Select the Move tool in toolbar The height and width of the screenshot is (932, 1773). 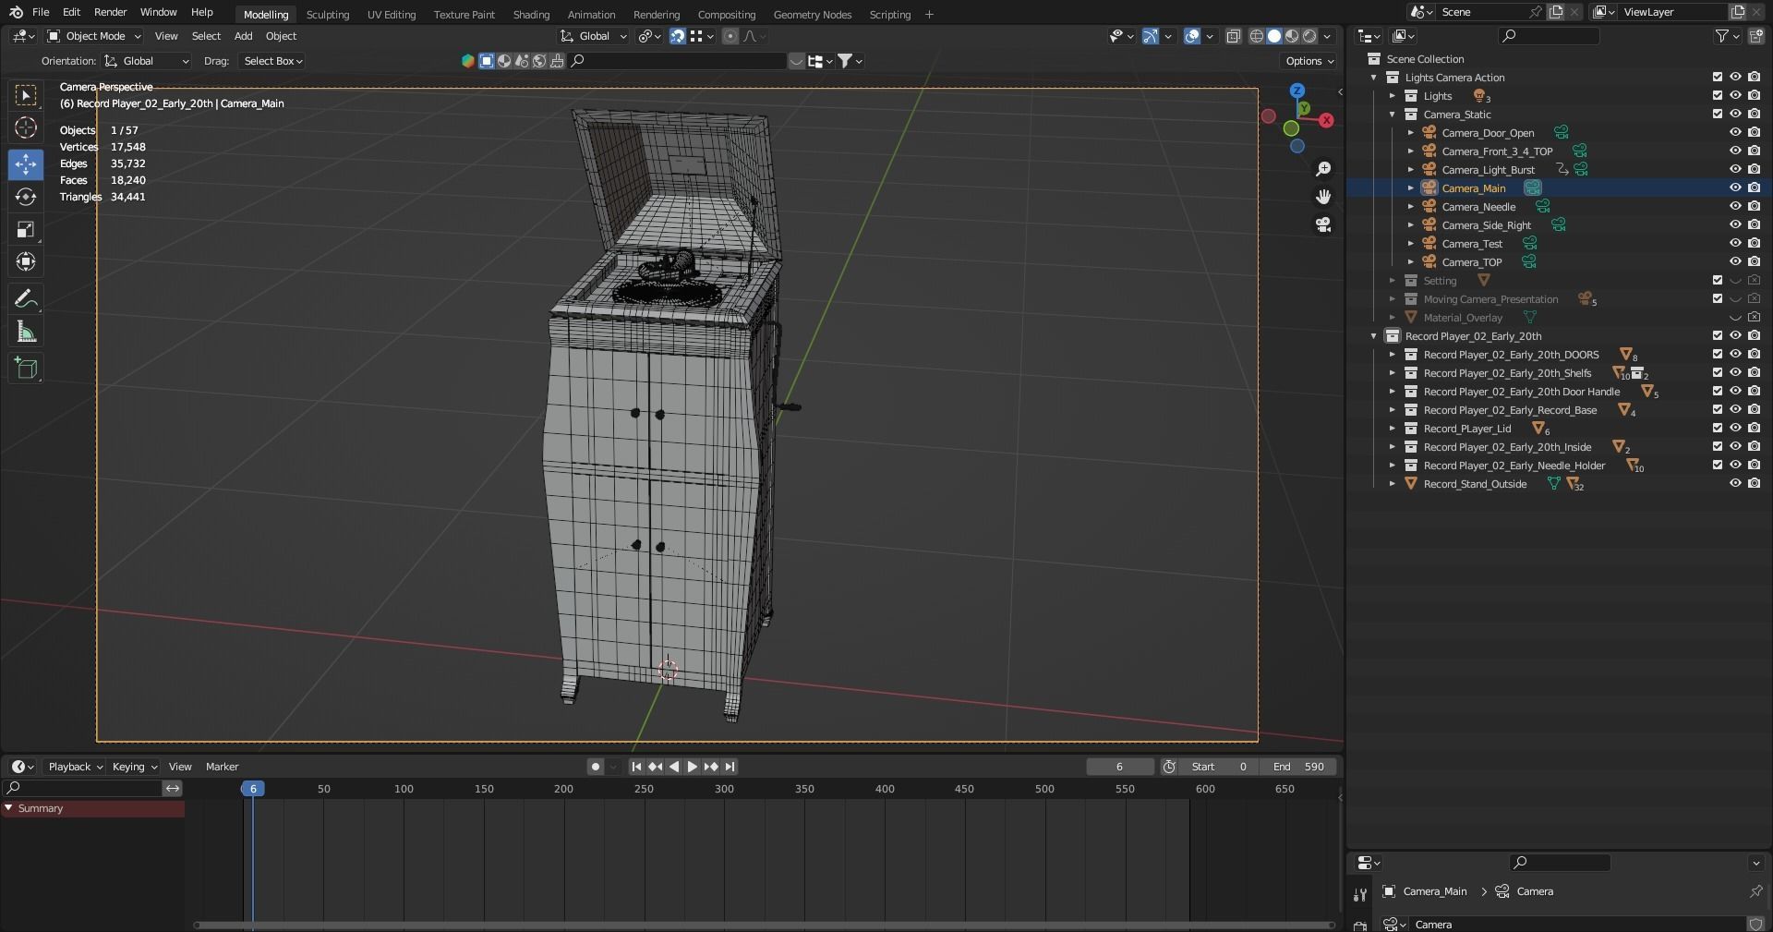[26, 164]
